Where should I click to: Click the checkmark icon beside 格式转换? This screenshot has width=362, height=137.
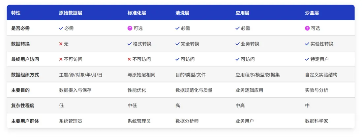(130, 44)
